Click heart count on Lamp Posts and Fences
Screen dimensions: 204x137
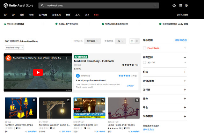point(127,128)
